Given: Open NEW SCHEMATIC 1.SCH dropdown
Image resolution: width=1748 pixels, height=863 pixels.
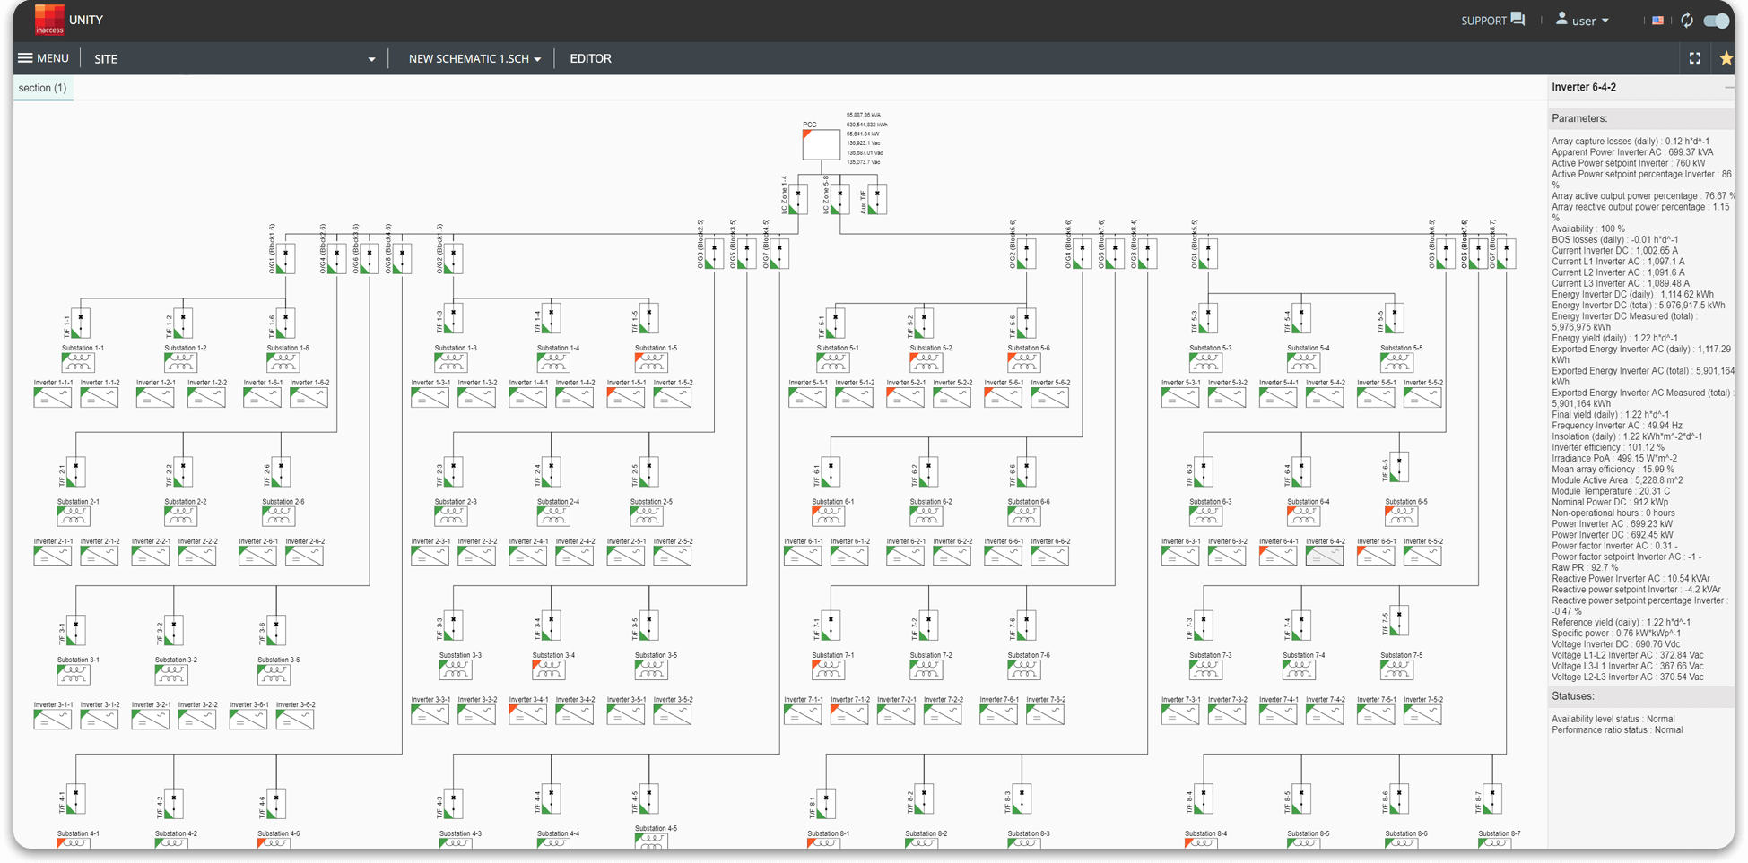Looking at the screenshot, I should coord(474,59).
